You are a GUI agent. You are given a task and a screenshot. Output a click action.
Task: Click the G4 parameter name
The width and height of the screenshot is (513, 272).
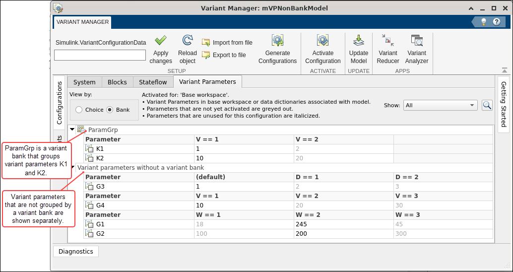[101, 205]
